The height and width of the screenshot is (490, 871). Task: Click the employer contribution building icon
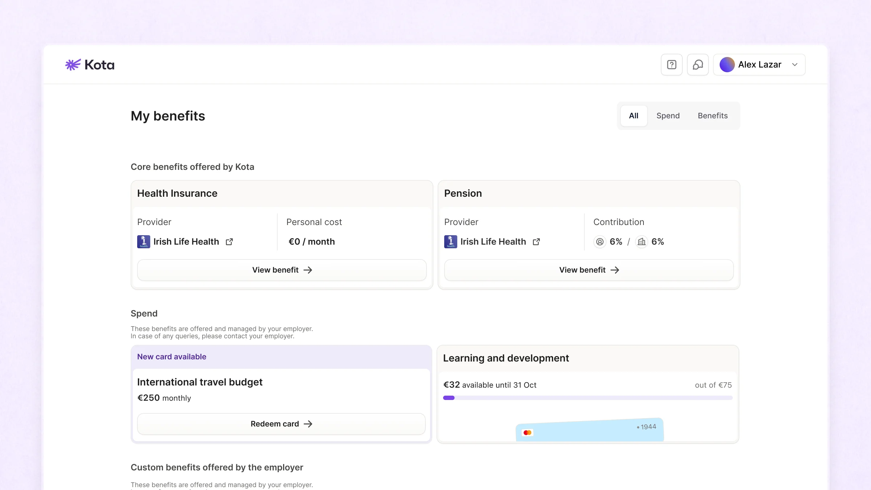(x=642, y=242)
